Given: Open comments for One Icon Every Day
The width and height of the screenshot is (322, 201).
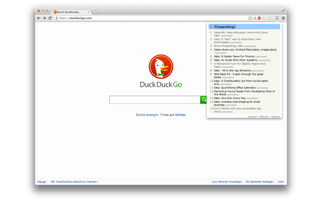Looking at the screenshot, I should pos(252,98).
